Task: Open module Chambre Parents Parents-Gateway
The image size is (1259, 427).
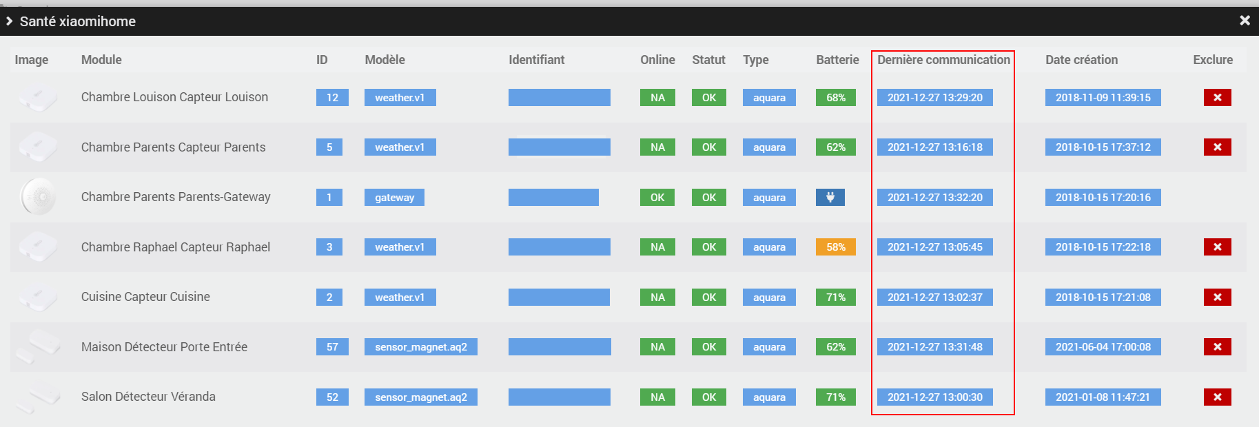Action: 176,197
